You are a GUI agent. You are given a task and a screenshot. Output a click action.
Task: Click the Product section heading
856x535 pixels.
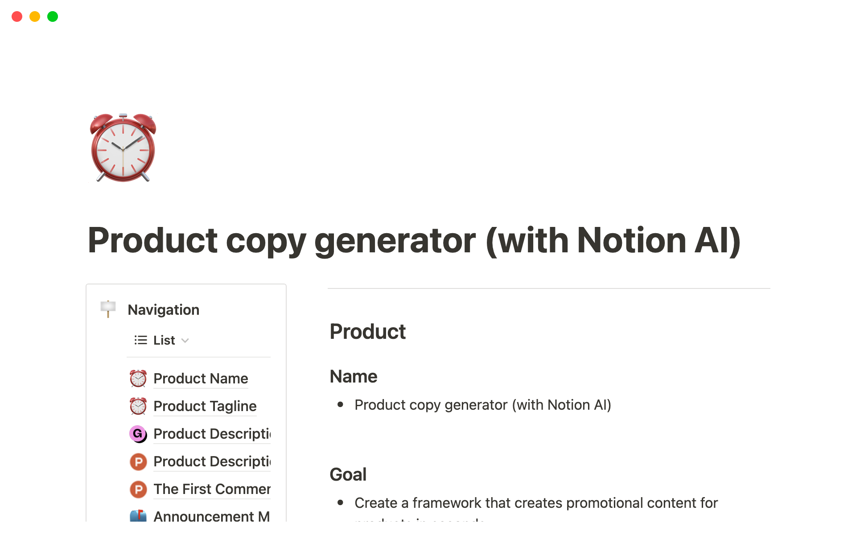(367, 332)
